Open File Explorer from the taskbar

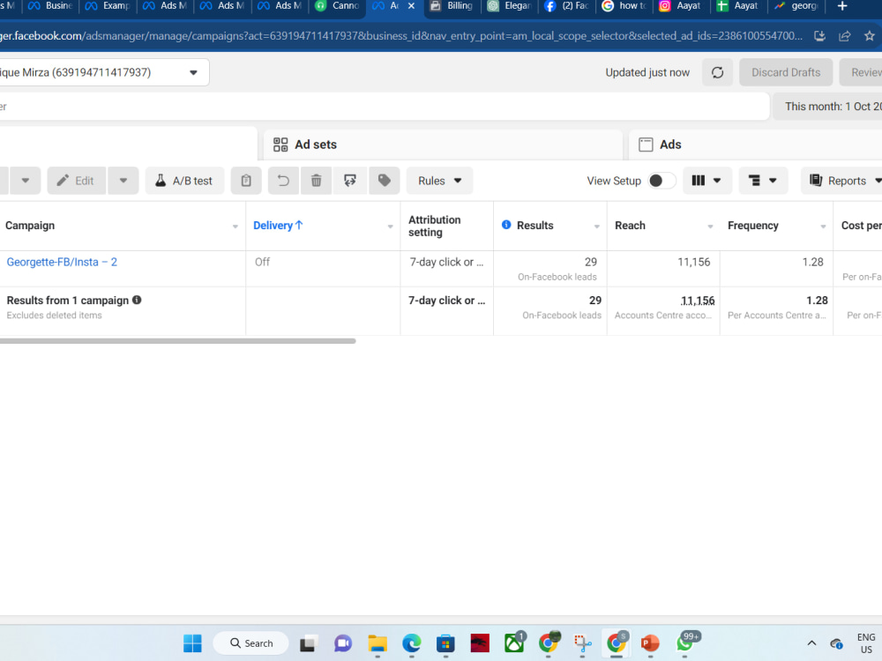coord(377,643)
